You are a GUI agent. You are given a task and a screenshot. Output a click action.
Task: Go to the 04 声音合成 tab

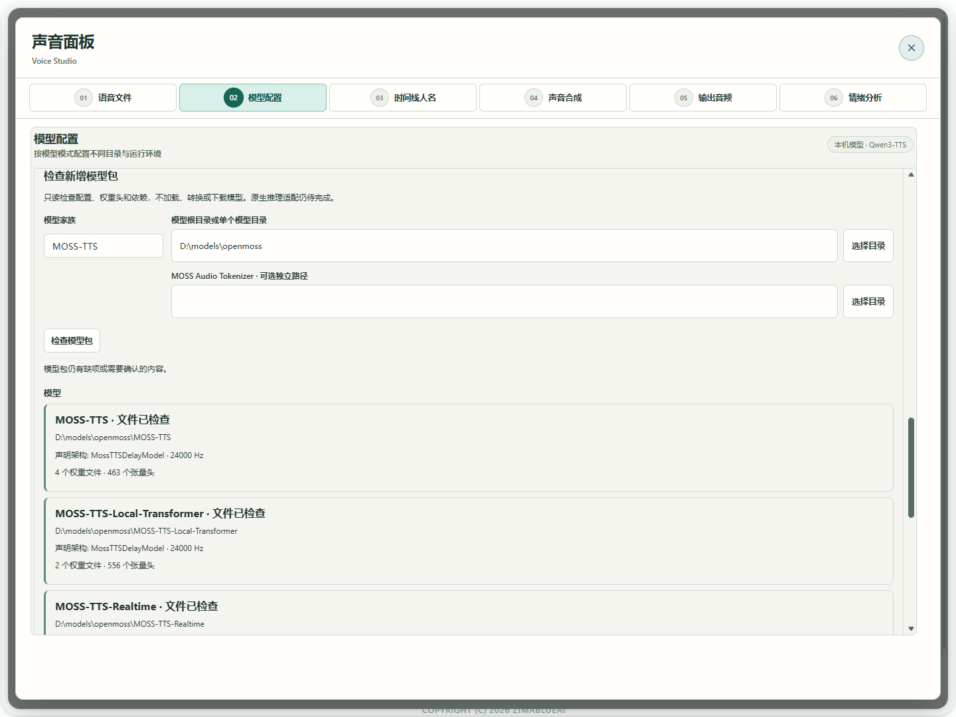click(553, 98)
